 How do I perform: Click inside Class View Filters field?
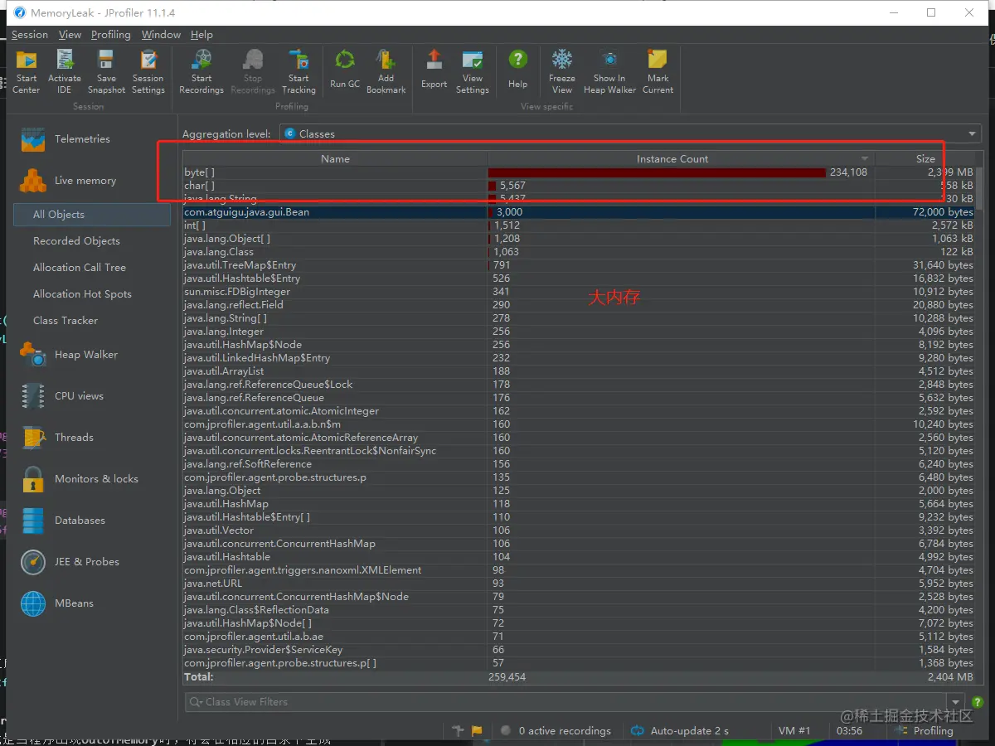point(566,702)
